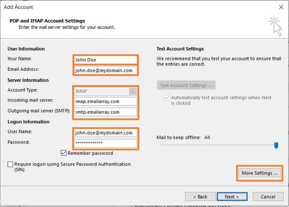The width and height of the screenshot is (289, 207).
Task: Click the Test Account Settings button
Action: click(x=186, y=85)
